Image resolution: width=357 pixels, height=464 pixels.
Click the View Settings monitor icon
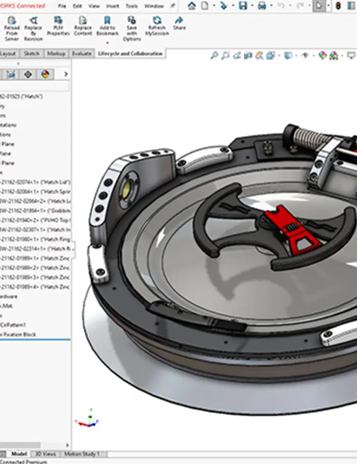point(351,55)
